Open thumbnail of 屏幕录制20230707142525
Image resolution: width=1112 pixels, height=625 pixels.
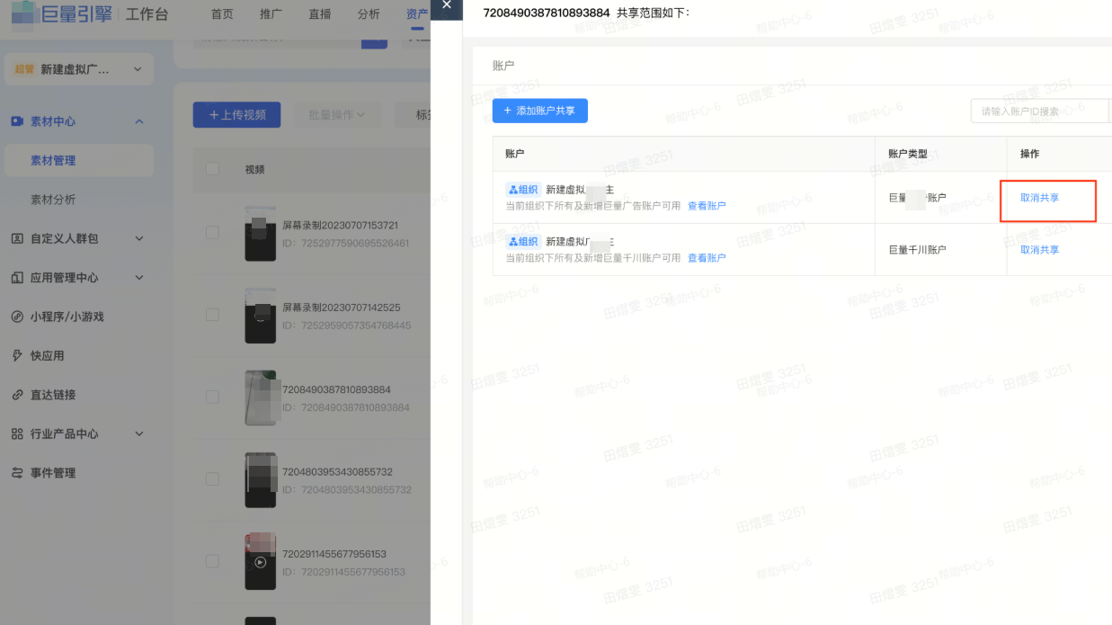tap(261, 316)
